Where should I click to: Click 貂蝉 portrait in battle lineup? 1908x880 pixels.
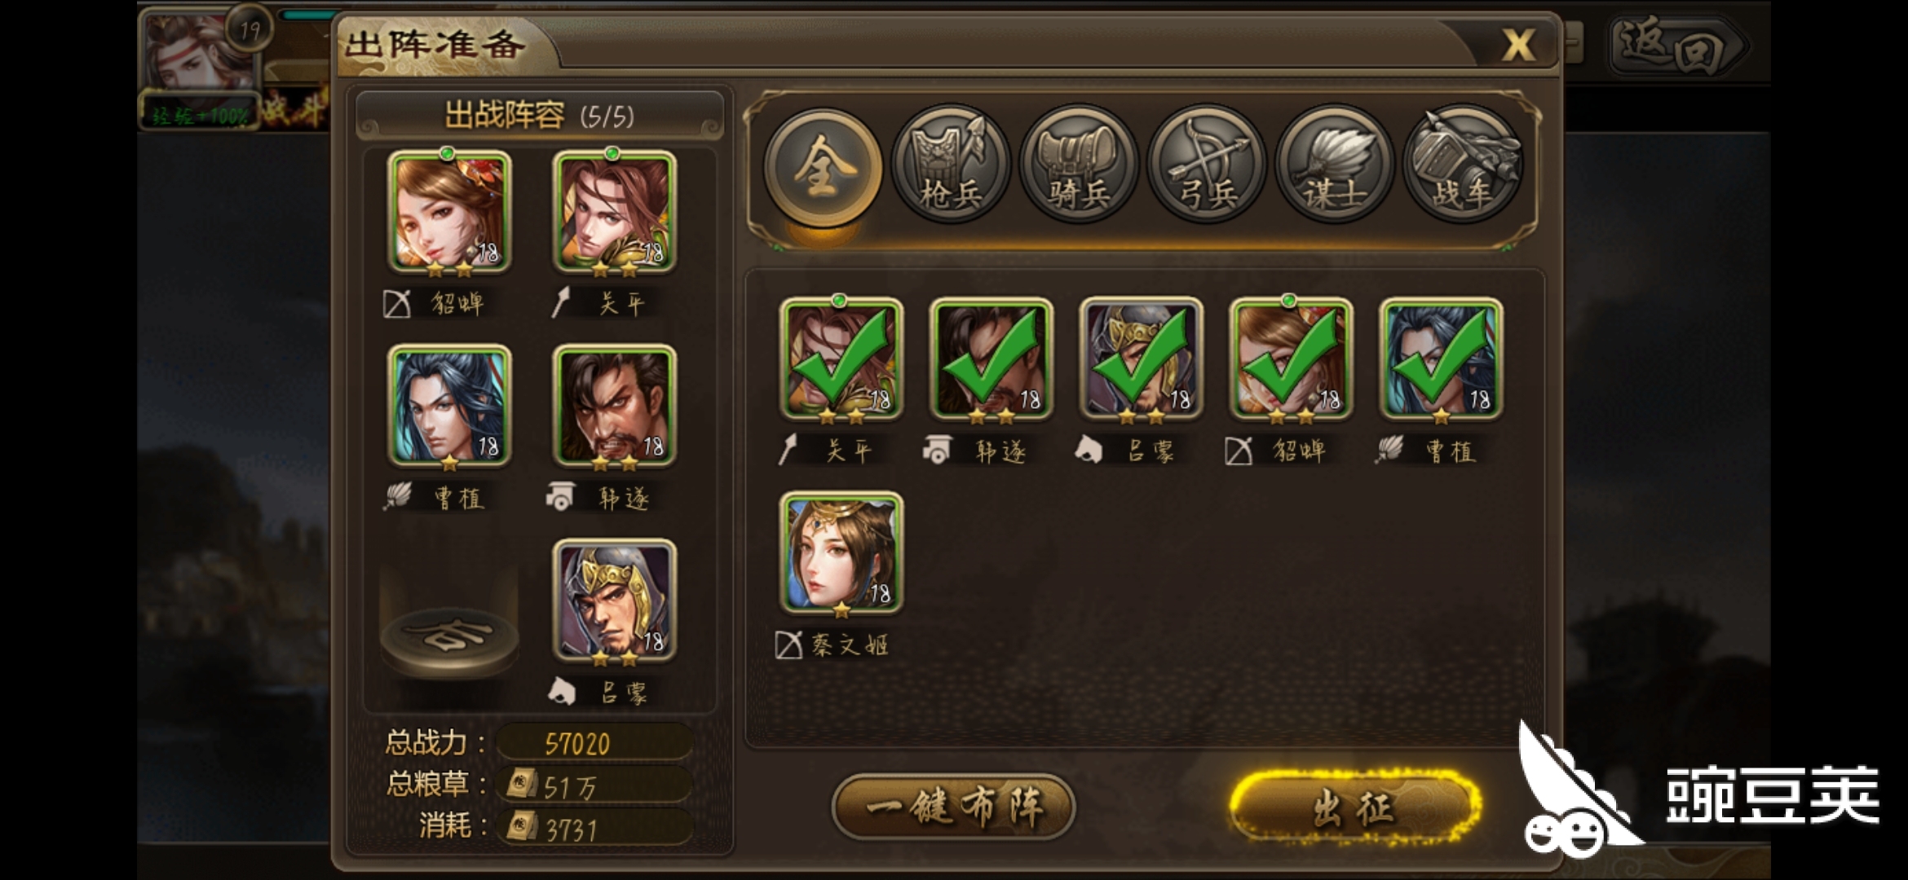449,212
